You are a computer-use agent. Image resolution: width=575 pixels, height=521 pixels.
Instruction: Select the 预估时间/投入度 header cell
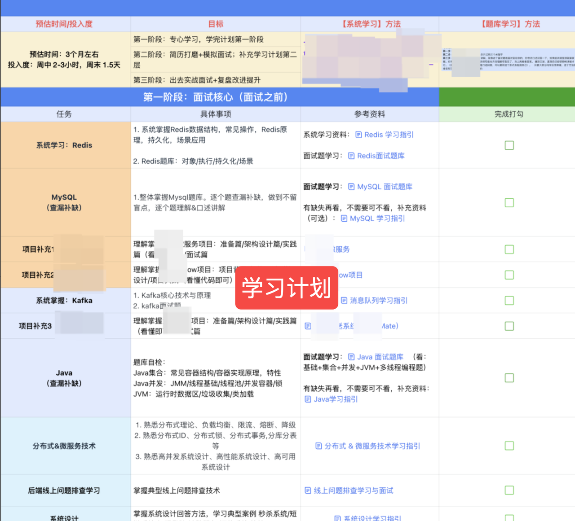click(66, 24)
